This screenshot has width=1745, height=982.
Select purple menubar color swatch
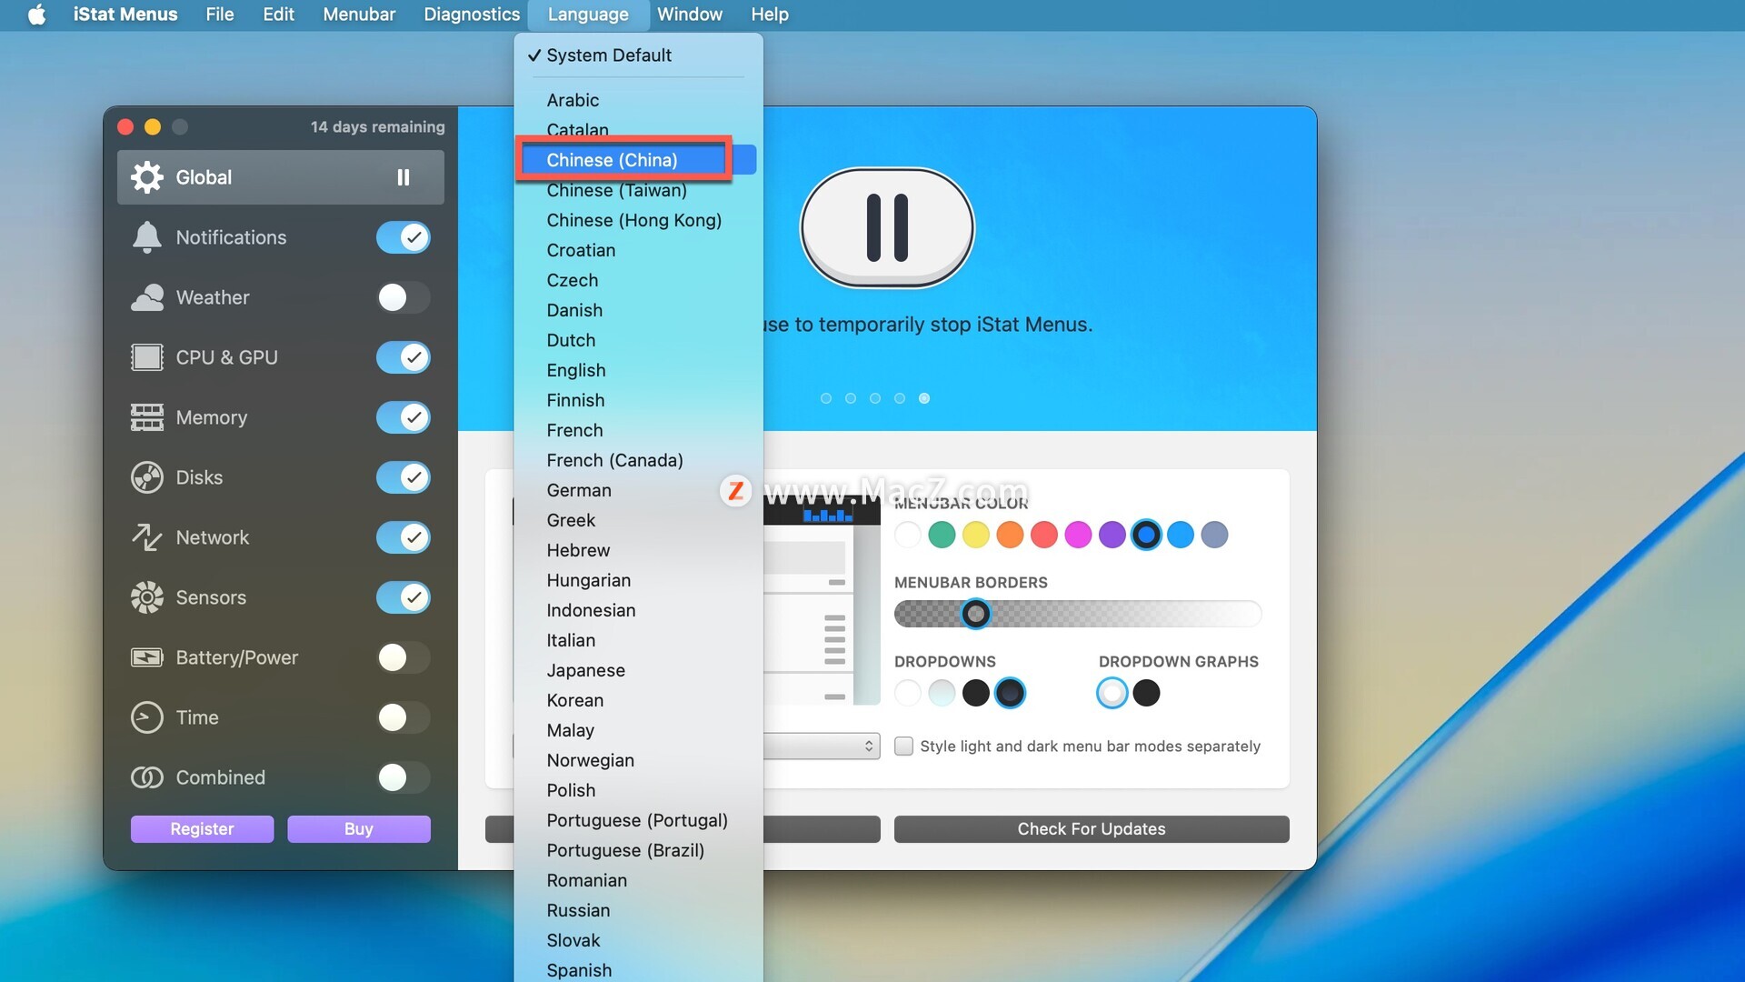pyautogui.click(x=1112, y=535)
